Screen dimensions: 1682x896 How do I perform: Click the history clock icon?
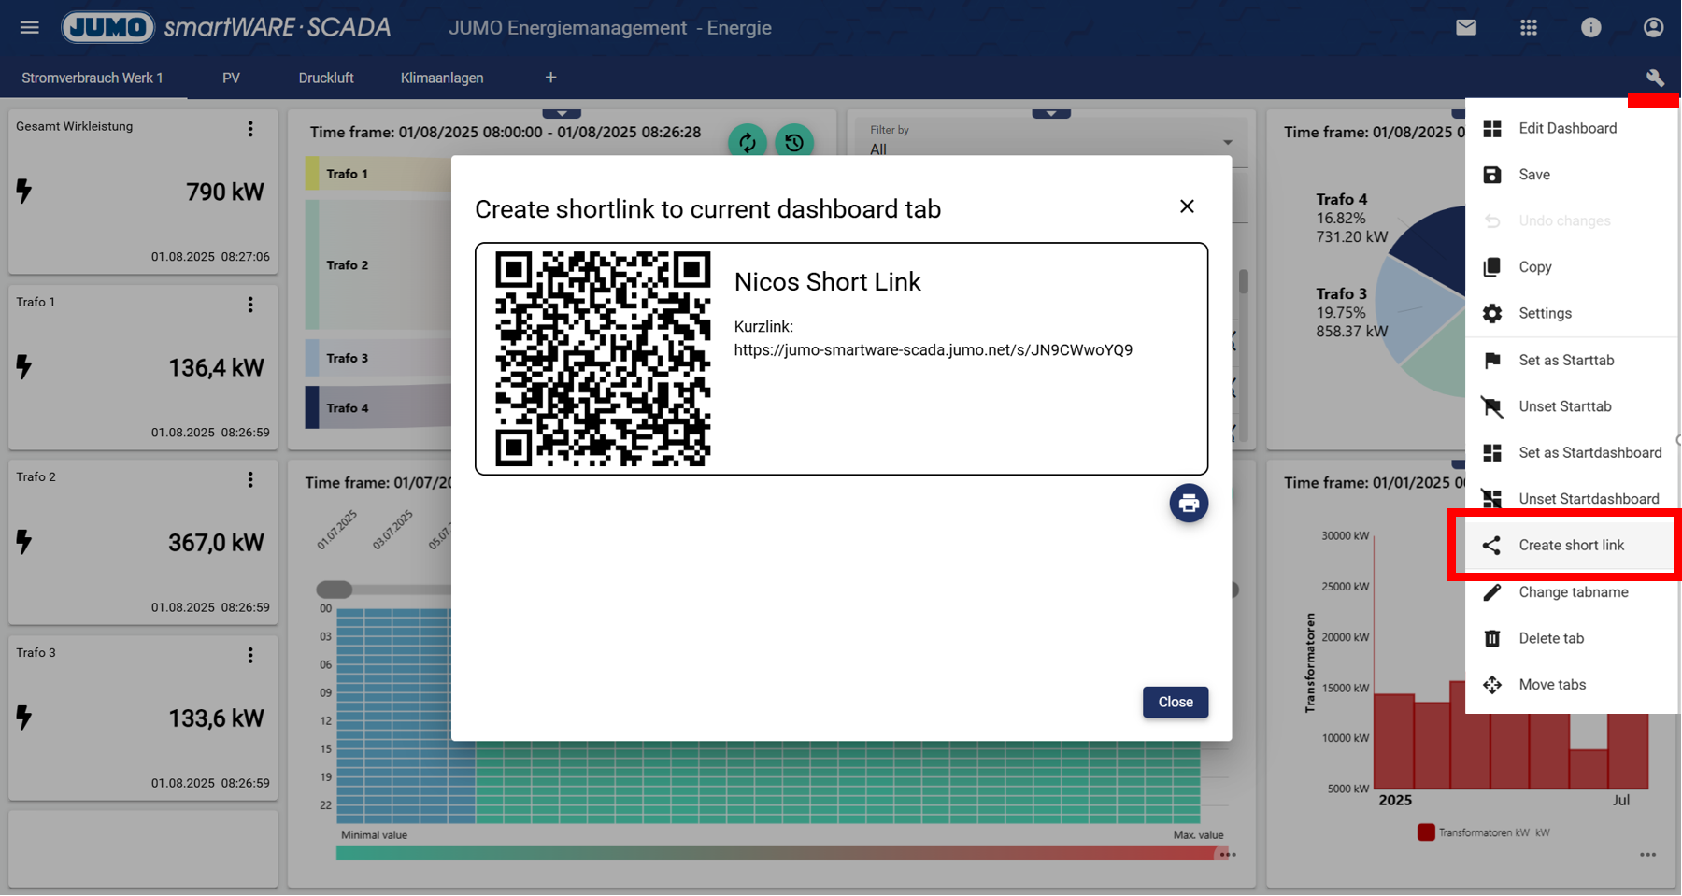click(794, 142)
